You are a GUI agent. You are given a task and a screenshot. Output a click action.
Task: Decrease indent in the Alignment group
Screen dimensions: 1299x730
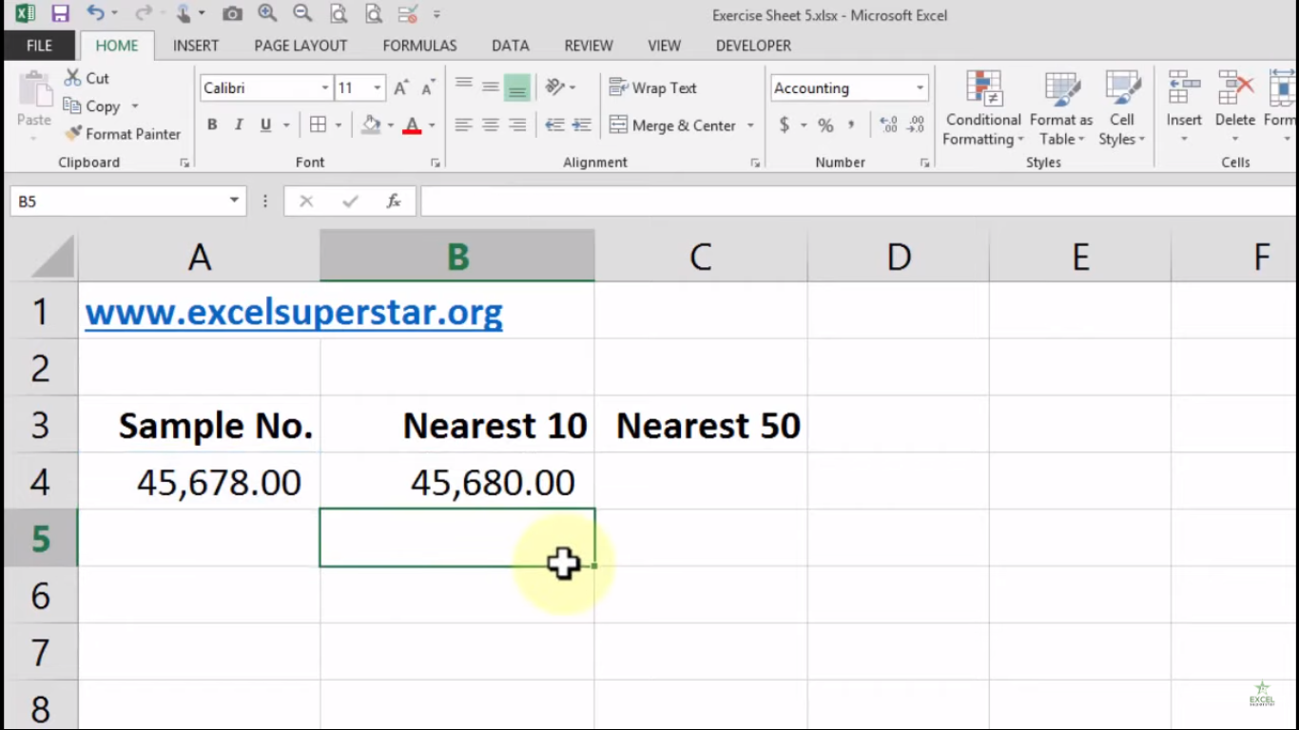pyautogui.click(x=554, y=125)
